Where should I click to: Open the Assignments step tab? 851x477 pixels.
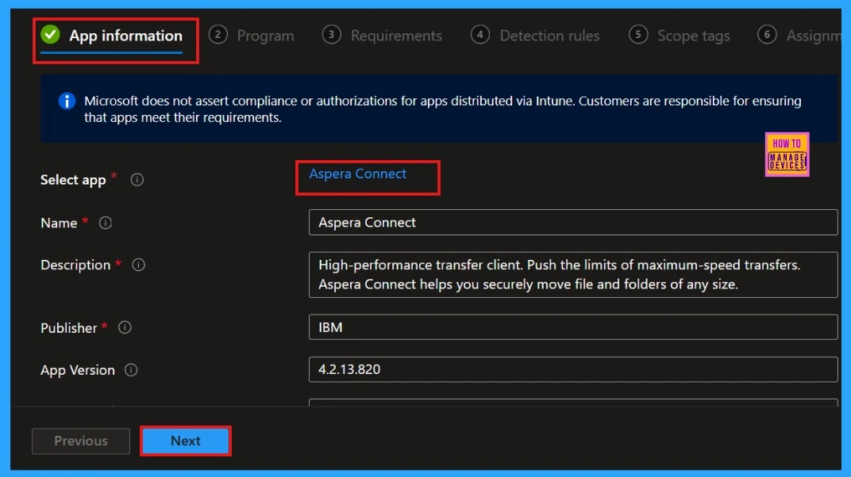[x=799, y=36]
